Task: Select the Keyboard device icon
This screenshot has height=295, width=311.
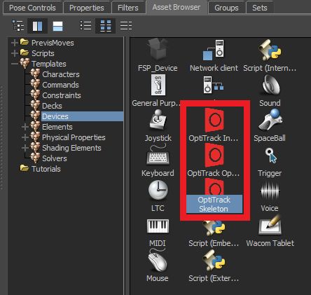Action: click(x=158, y=155)
